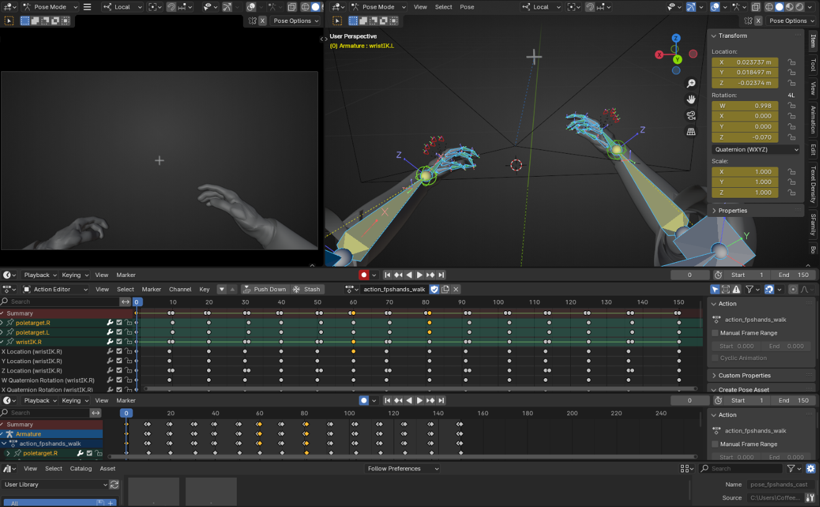Switch to the Animation sidebar tab
This screenshot has height=507, width=820.
813,120
